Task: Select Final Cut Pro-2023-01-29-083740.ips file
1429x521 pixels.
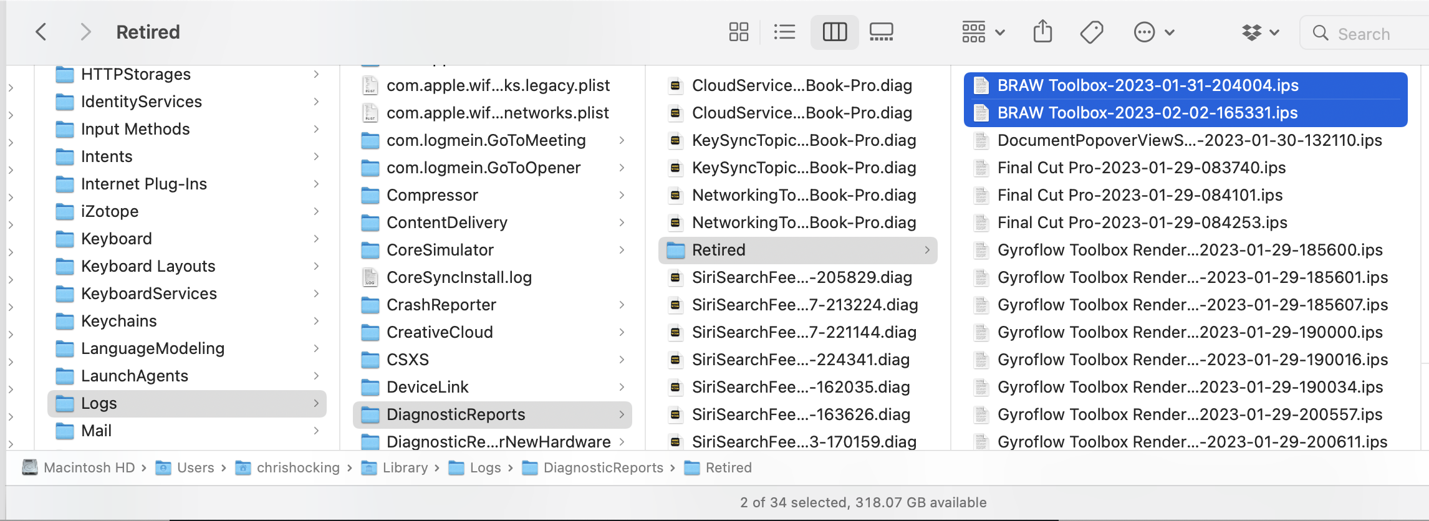Action: pyautogui.click(x=1141, y=168)
